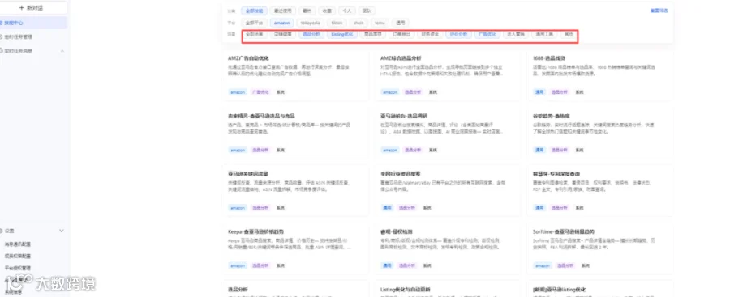This screenshot has height=297, width=730.
Task: Open 消息通知配置 settings entry
Action: click(18, 244)
